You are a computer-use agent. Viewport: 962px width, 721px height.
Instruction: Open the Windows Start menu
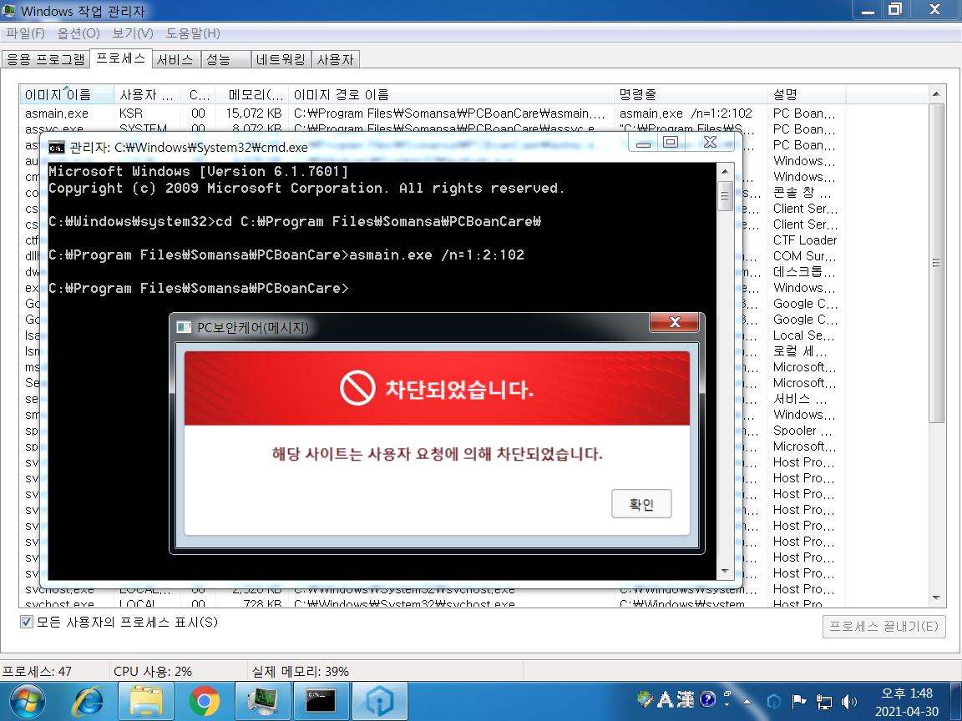coord(26,701)
